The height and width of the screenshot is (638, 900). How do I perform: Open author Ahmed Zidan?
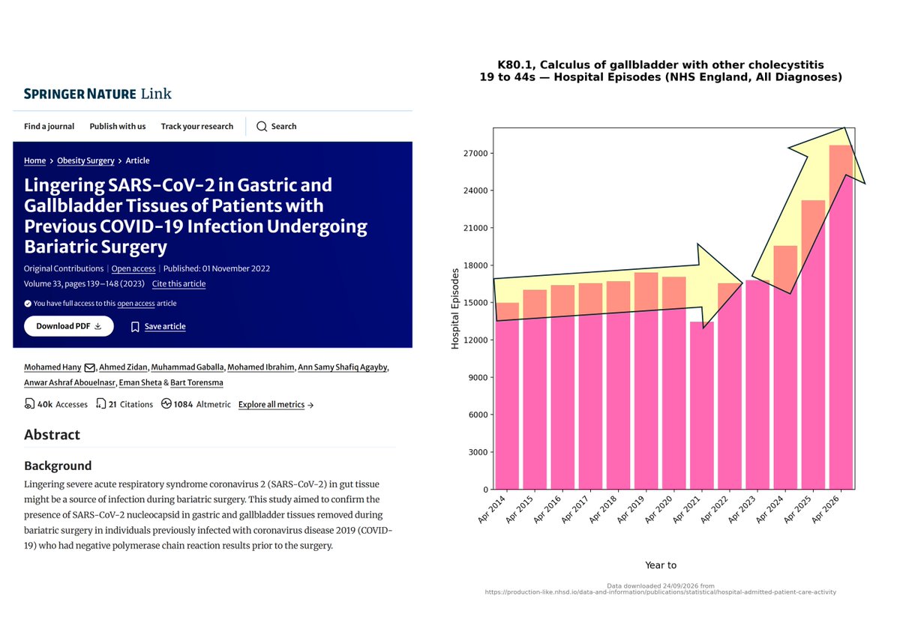(x=123, y=367)
